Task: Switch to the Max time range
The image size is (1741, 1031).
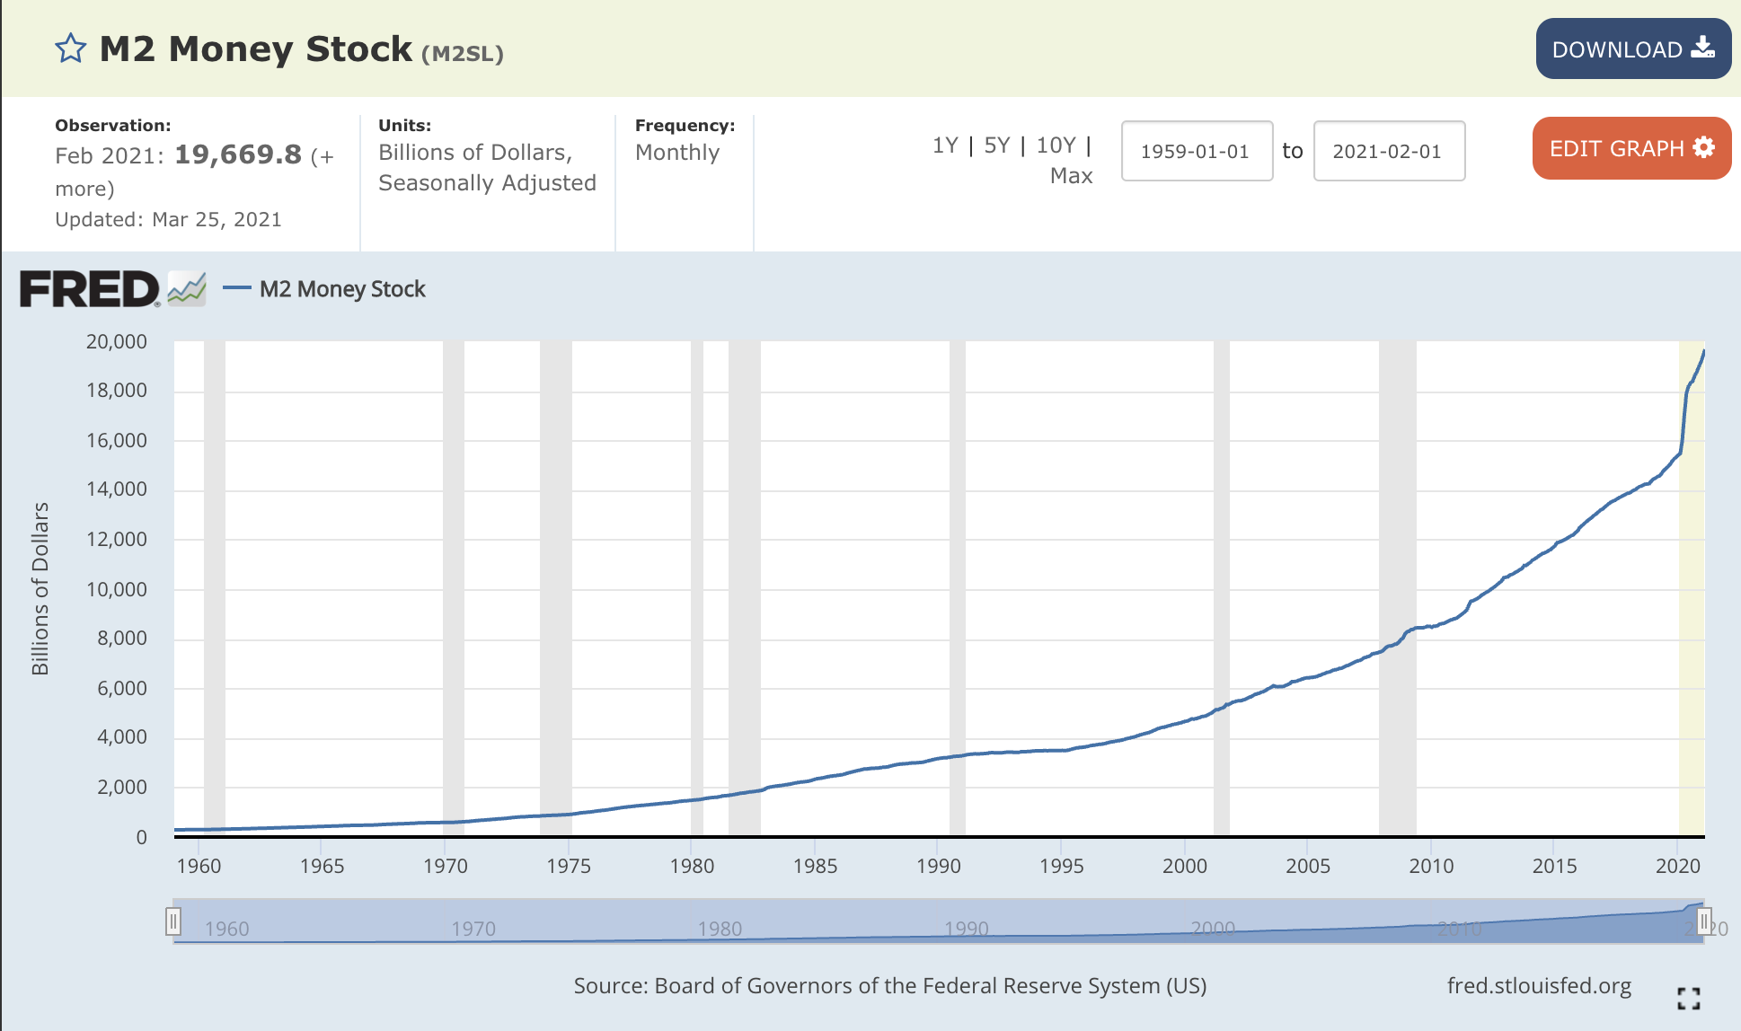Action: point(1071,175)
